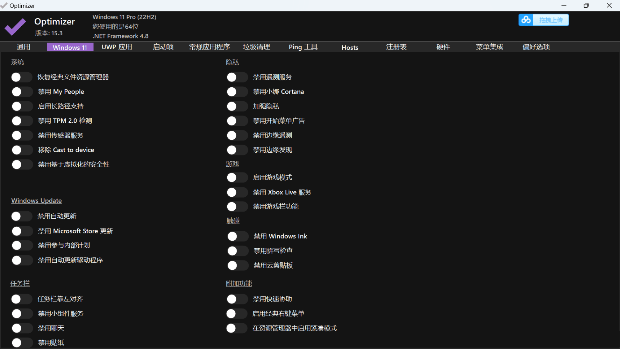Enable 任务栏靠左对齐 switch
Screen dimensions: 620x349
coord(21,299)
